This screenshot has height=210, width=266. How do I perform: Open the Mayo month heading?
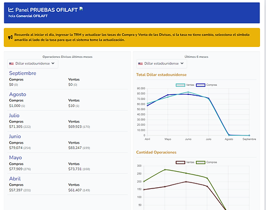(x=16, y=158)
